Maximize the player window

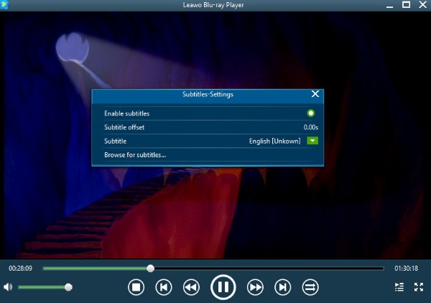[406, 5]
